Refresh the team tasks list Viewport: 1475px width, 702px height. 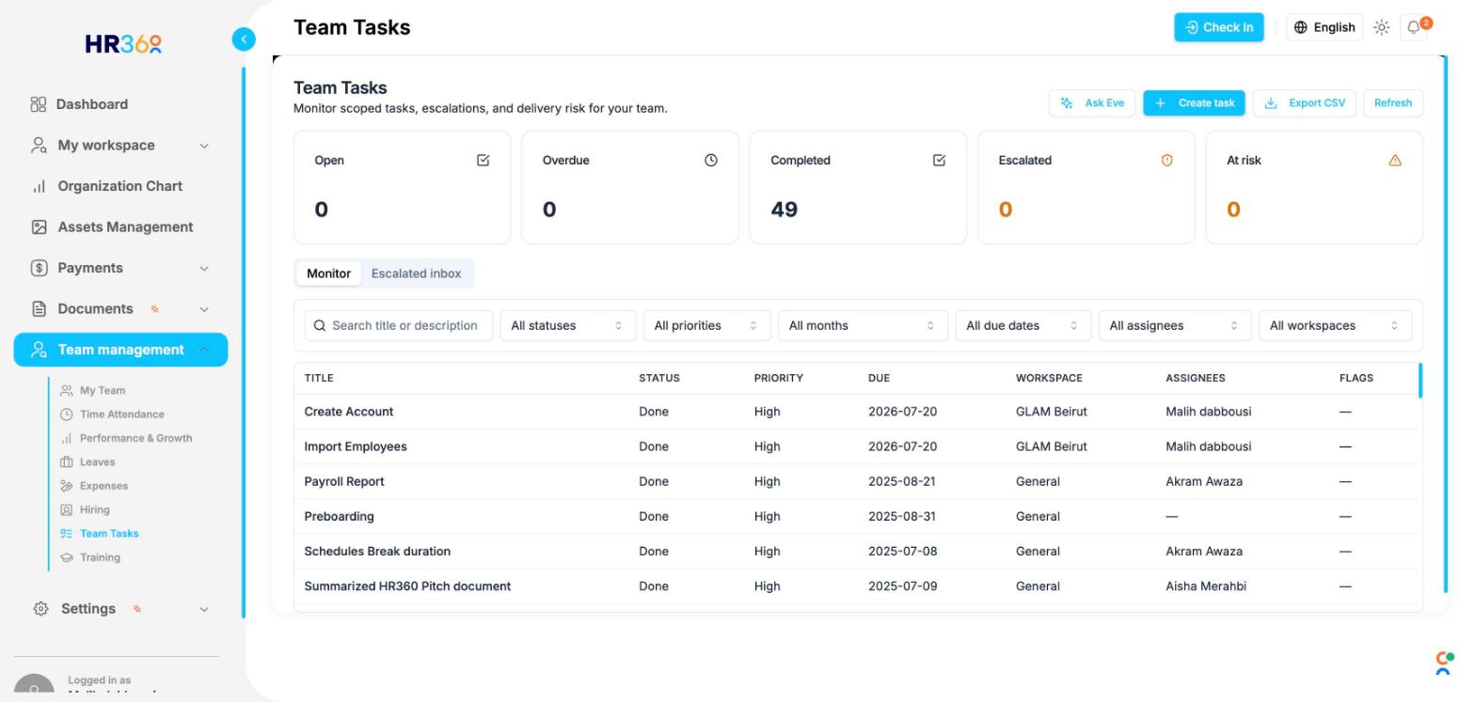[1392, 103]
